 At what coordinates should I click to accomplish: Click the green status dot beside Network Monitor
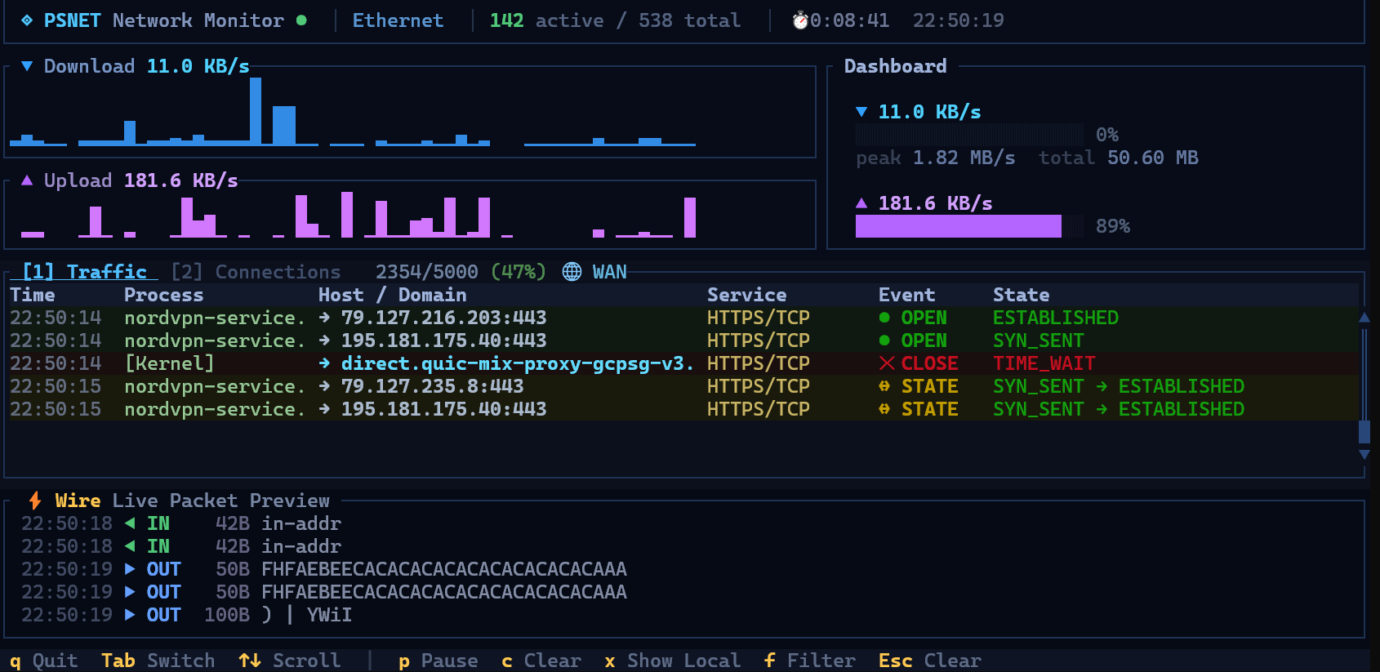point(301,20)
